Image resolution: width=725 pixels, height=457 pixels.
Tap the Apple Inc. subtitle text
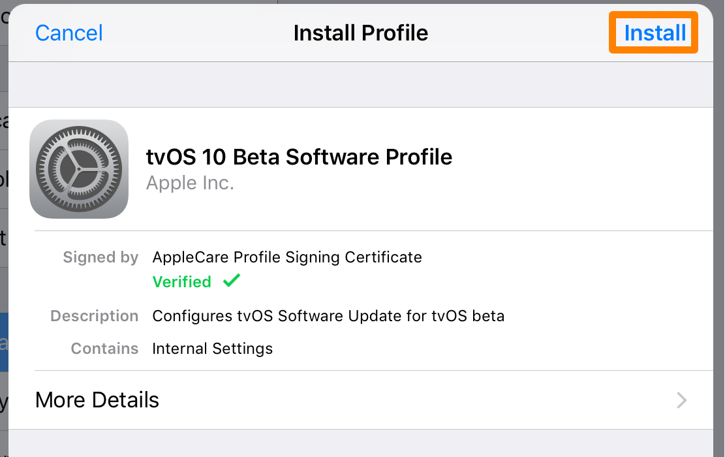click(189, 183)
